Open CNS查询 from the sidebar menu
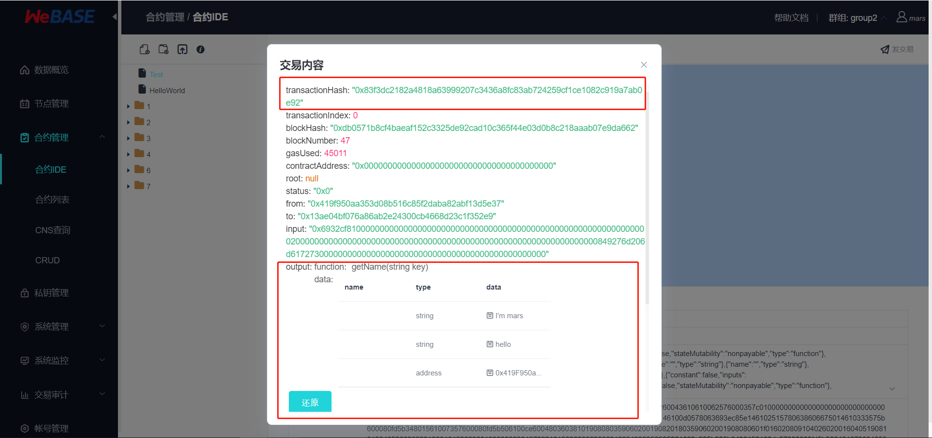This screenshot has height=438, width=932. click(x=53, y=229)
